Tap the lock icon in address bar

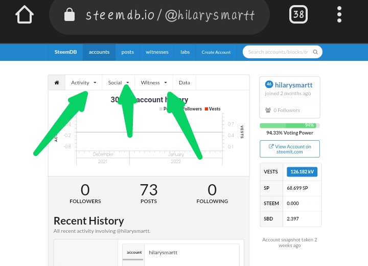[x=70, y=14]
